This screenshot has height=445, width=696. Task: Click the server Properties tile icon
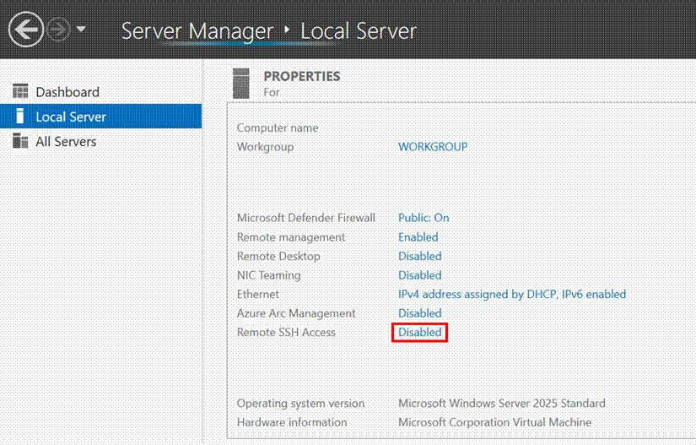(241, 83)
